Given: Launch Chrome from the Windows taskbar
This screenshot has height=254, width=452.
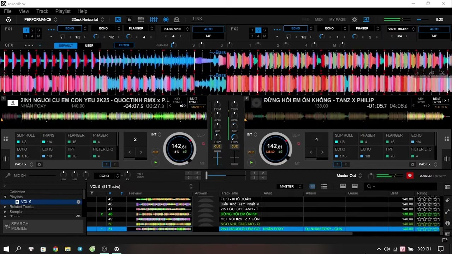Looking at the screenshot, I should [55, 249].
